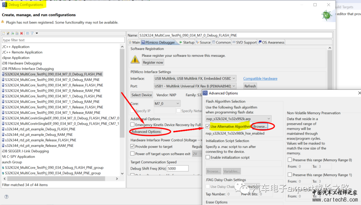Click Collapse All toolbar icon
Image resolution: width=361 pixels, height=205 pixels.
tap(28, 33)
